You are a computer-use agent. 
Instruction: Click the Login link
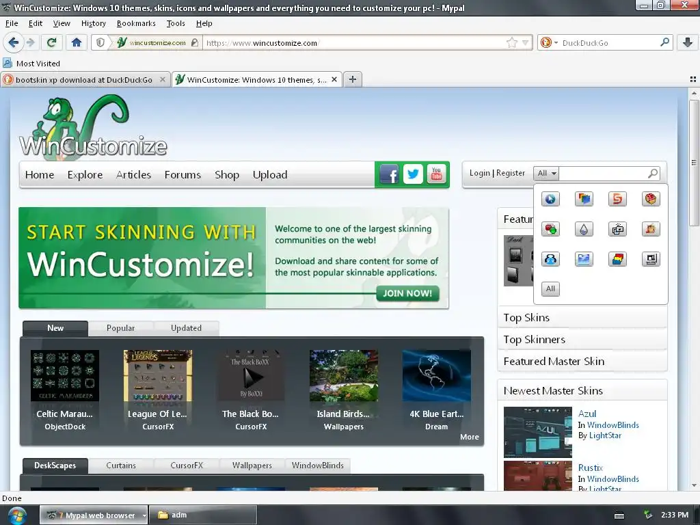pyautogui.click(x=479, y=173)
